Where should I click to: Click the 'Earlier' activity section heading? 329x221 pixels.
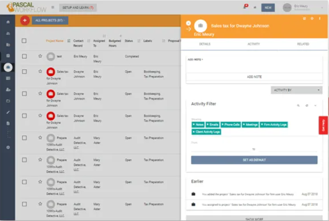click(197, 181)
